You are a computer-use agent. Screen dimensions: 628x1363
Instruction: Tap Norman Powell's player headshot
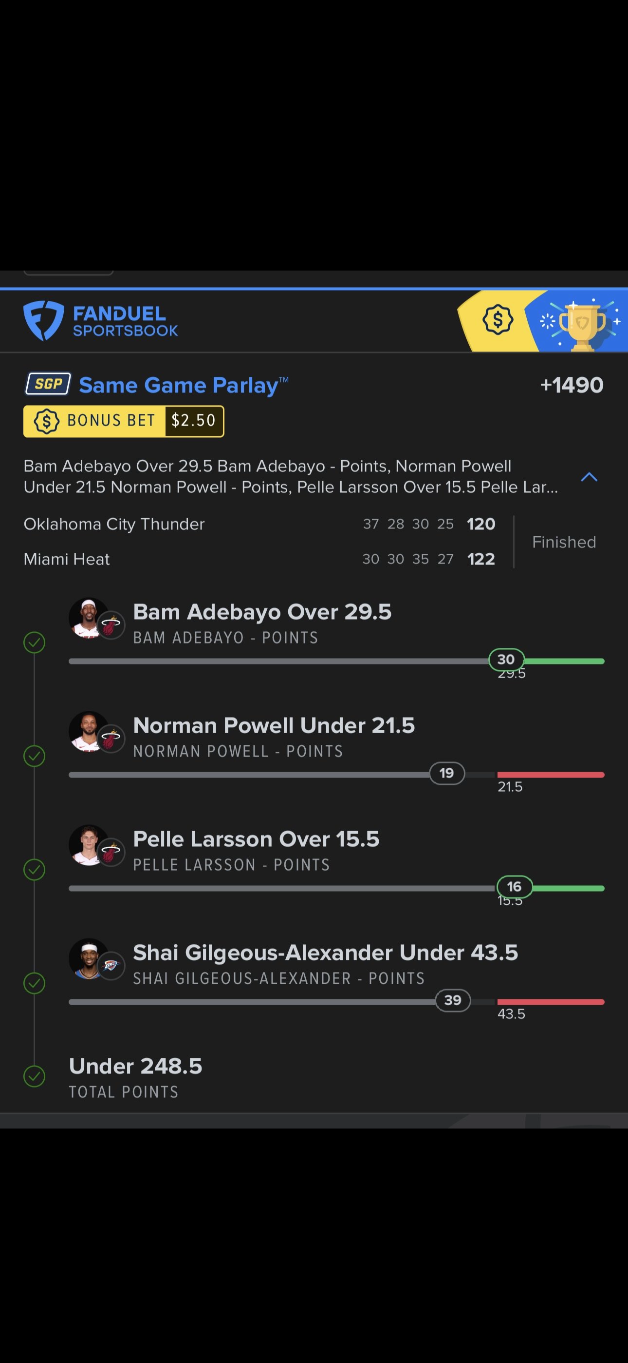pyautogui.click(x=88, y=732)
